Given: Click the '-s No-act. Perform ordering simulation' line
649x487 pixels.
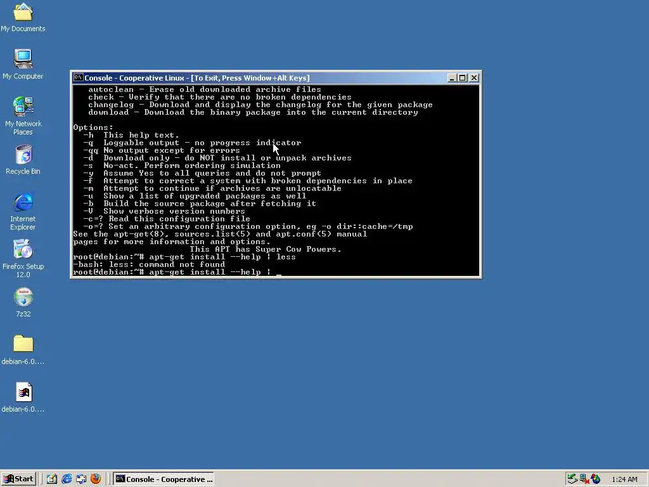Looking at the screenshot, I should pyautogui.click(x=182, y=166).
